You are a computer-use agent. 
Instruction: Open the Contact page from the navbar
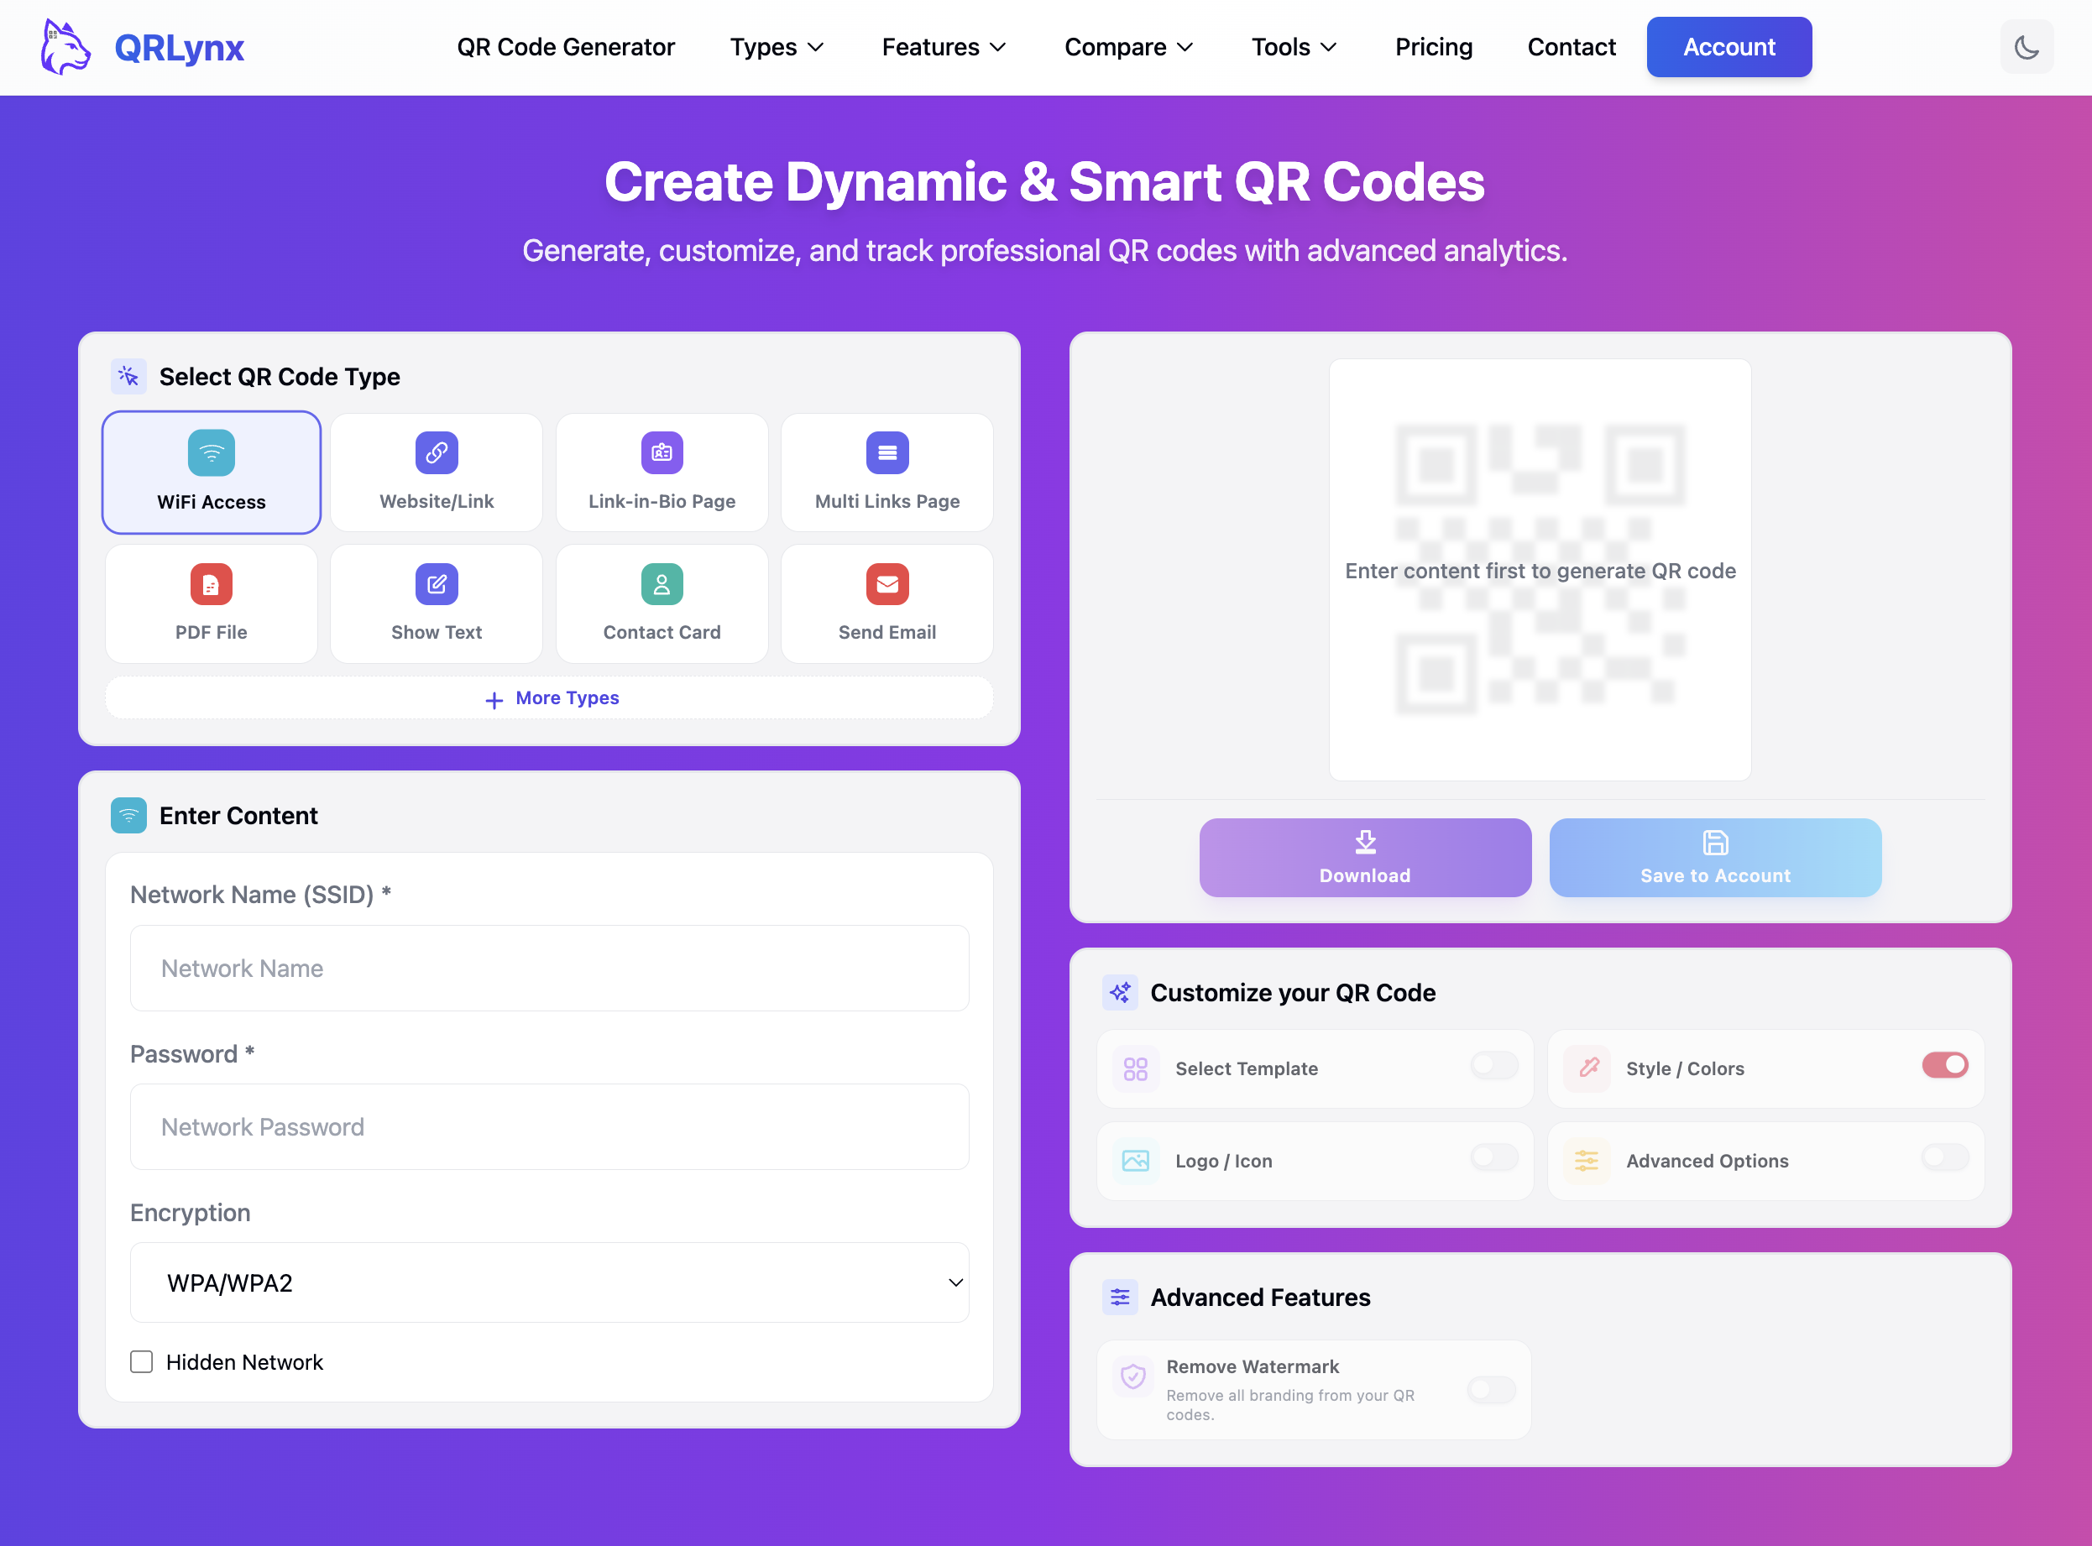(x=1571, y=47)
